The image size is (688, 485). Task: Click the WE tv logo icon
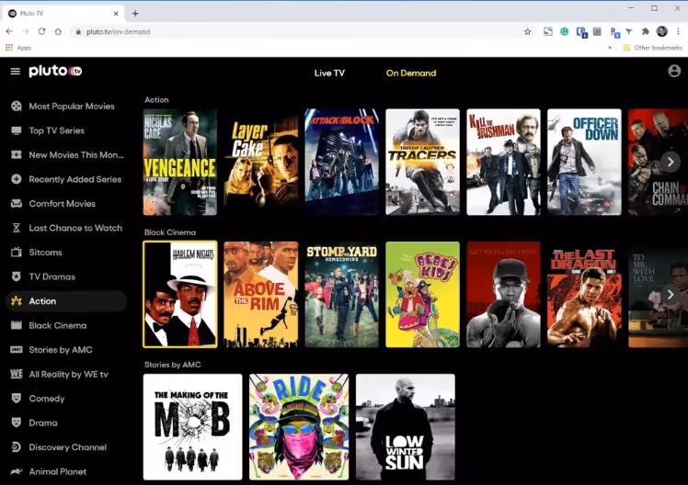tap(17, 374)
